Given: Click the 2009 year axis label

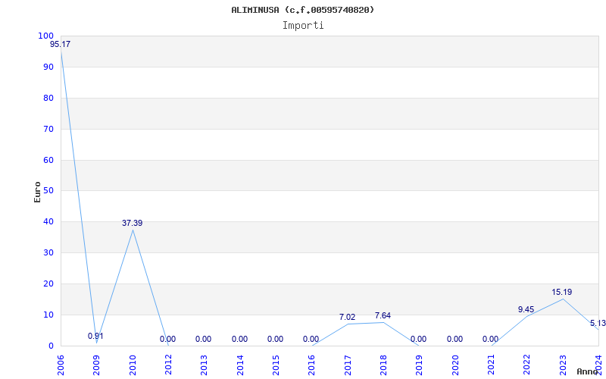Looking at the screenshot, I should pyautogui.click(x=97, y=365).
